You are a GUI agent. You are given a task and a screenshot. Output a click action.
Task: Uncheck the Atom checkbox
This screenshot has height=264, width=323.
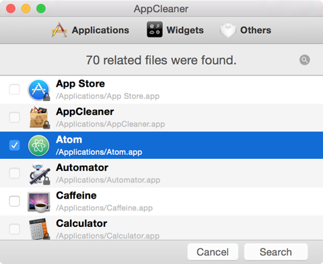click(14, 145)
